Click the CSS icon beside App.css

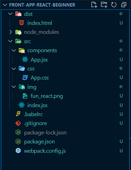coord(25,78)
